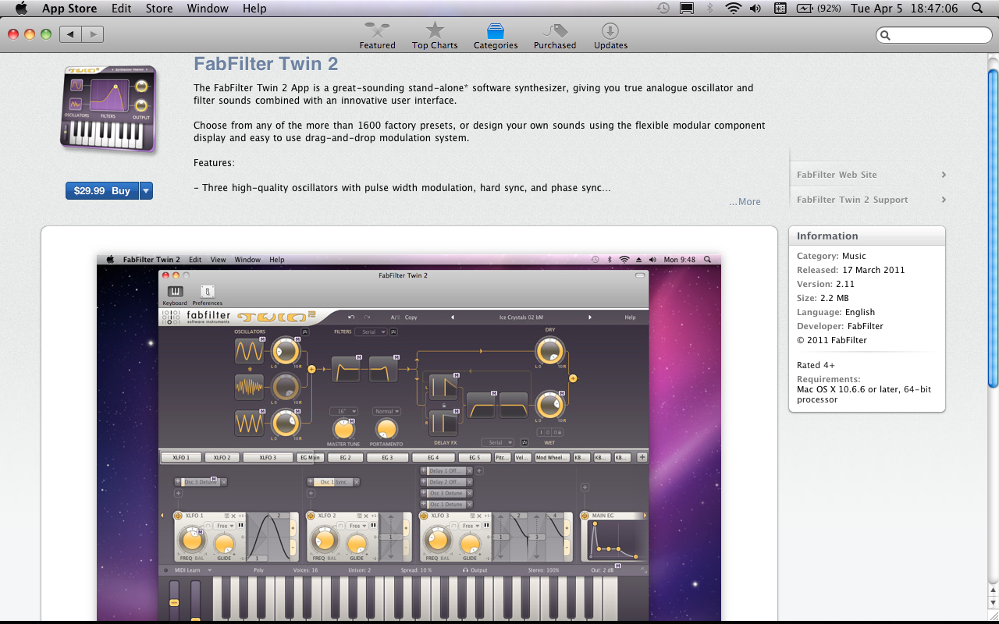Click A/B Copy in synth header
Viewport: 999px width, 624px height.
404,317
